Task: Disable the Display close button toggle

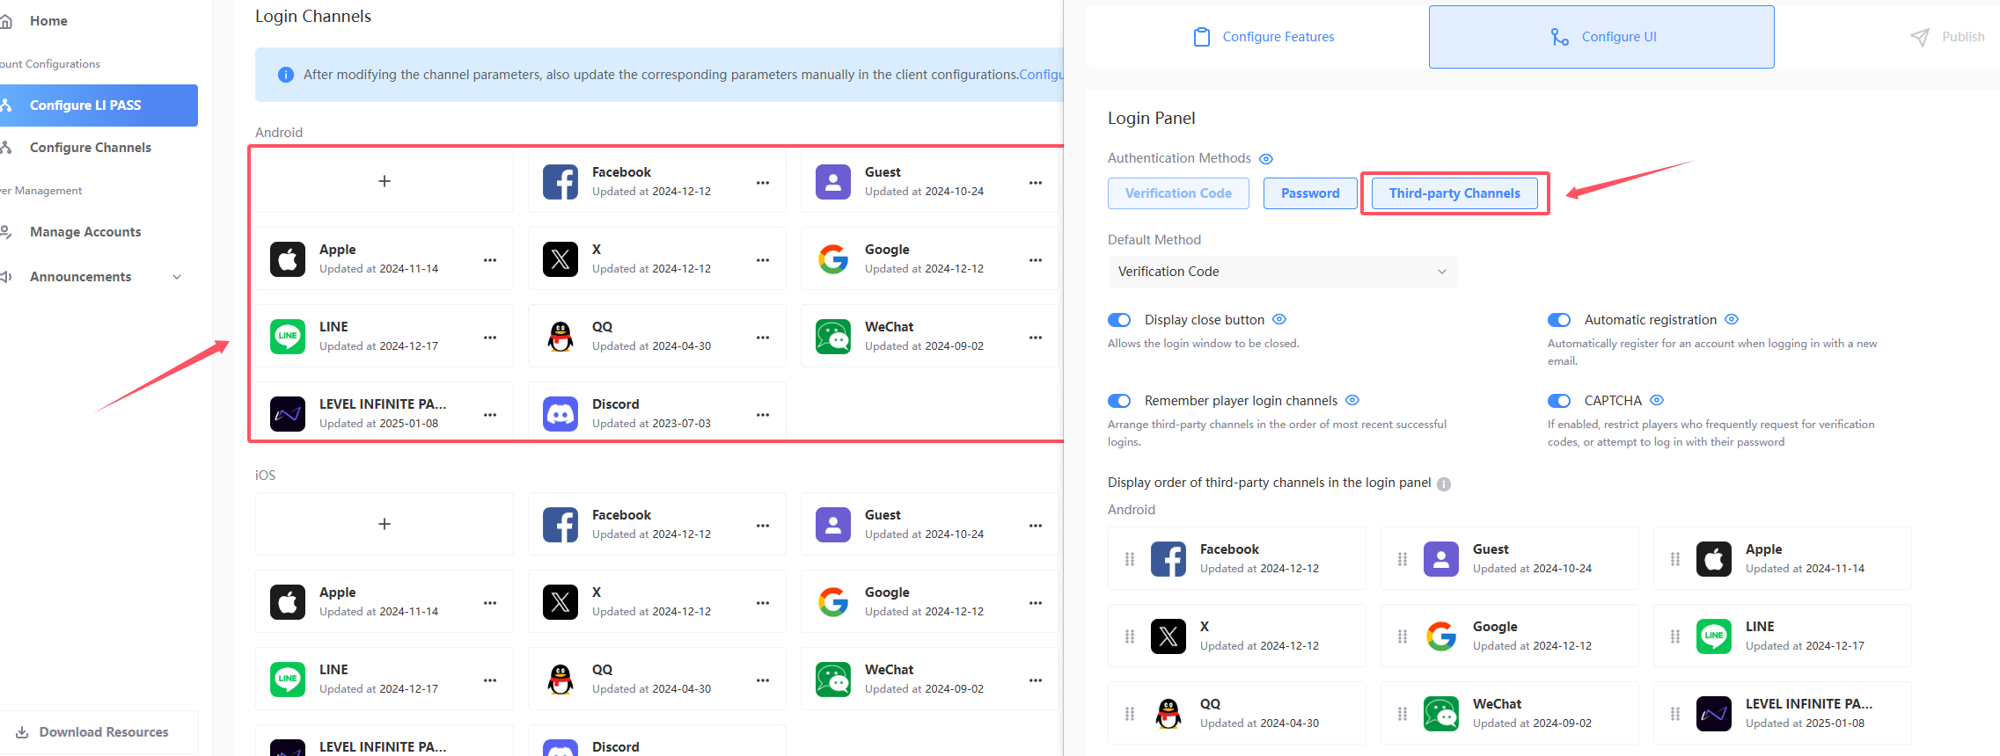Action: point(1119,320)
